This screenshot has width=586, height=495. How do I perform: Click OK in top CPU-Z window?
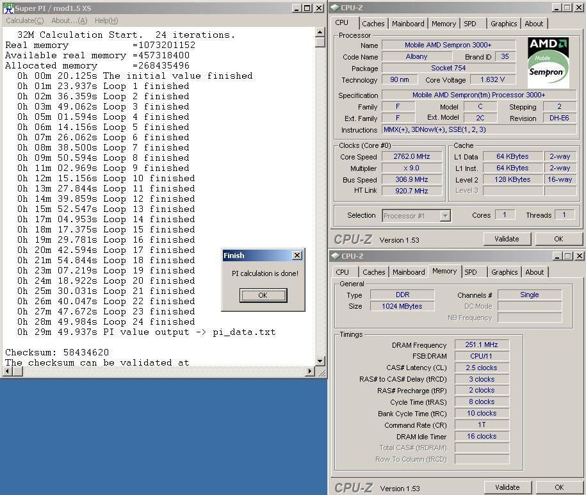[558, 239]
